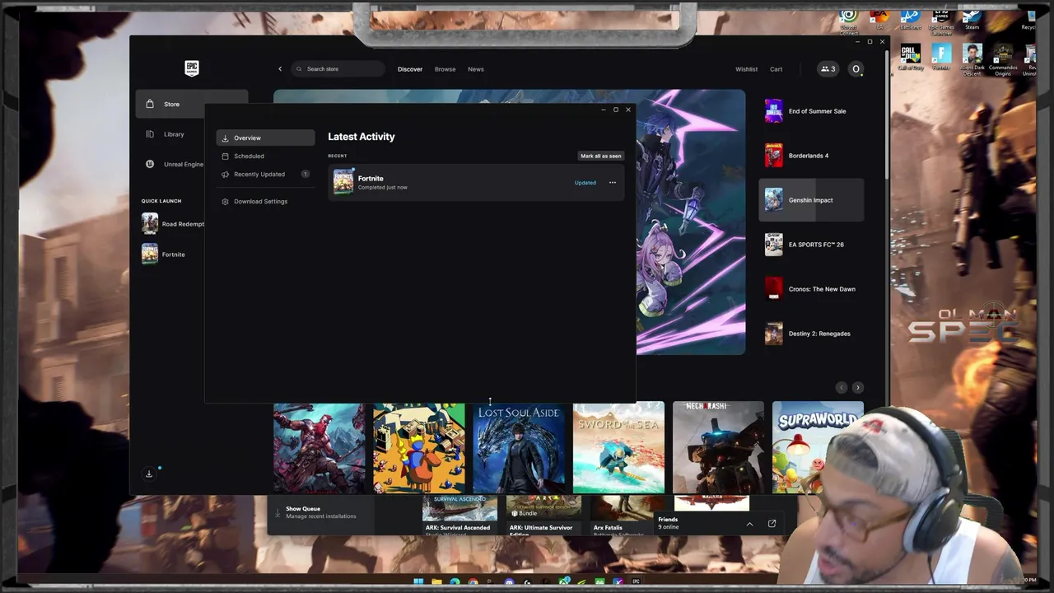Open three-dot menu for Fortnite update

tap(613, 183)
